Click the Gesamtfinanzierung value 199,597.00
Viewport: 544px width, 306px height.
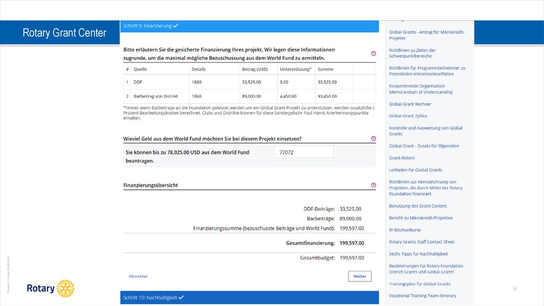[352, 243]
